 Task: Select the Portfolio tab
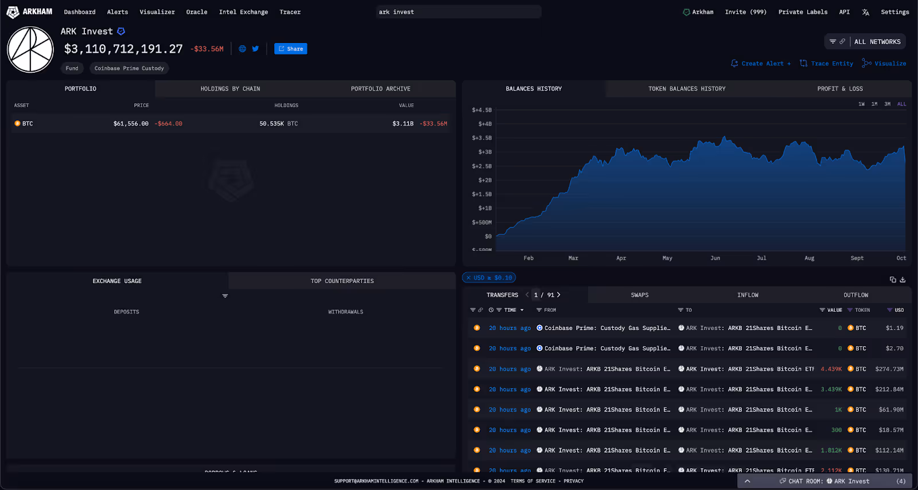(80, 89)
